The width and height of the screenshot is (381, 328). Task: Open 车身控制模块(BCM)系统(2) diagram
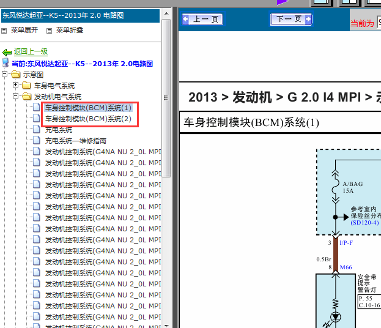tap(88, 119)
